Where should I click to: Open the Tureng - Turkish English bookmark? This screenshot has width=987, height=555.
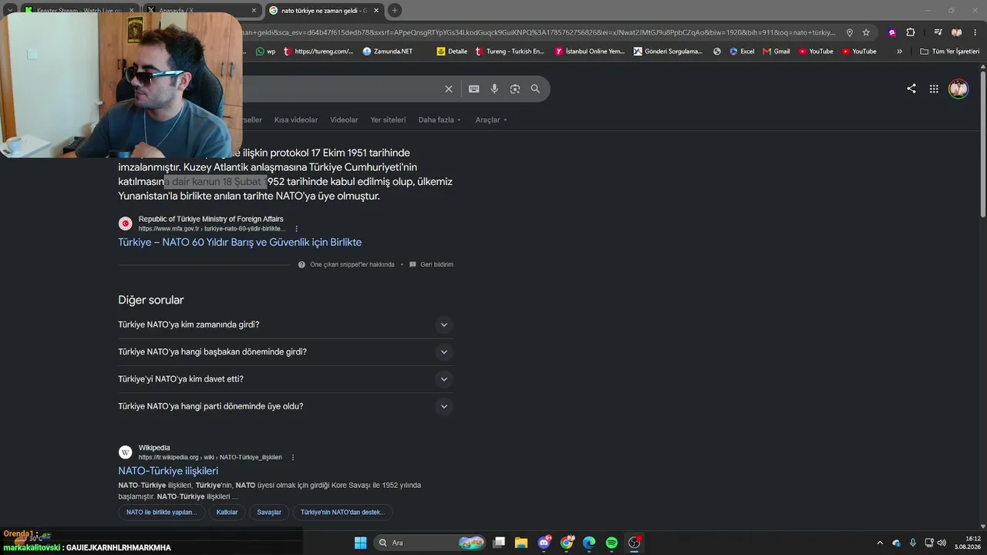pos(510,52)
